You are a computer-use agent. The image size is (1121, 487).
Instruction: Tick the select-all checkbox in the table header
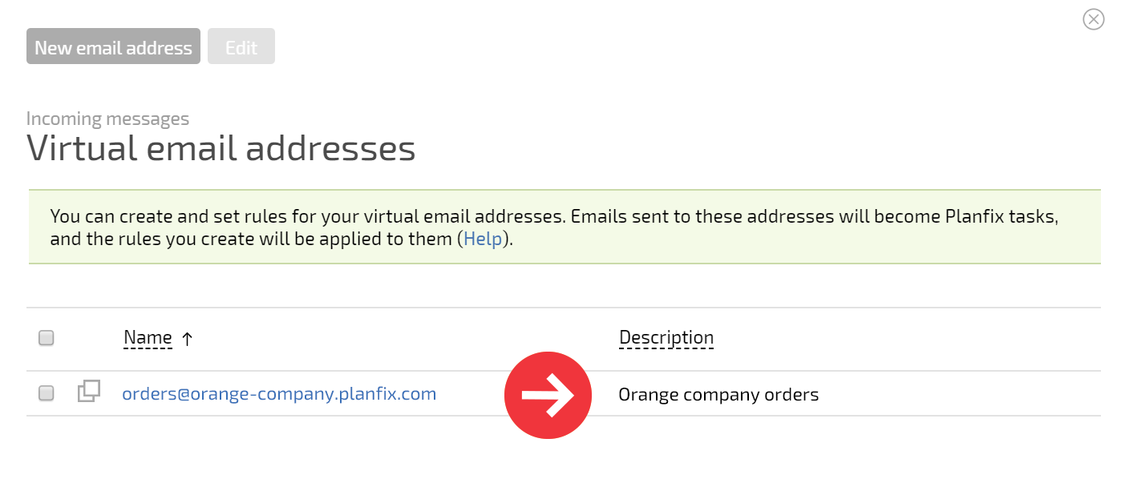pyautogui.click(x=47, y=338)
